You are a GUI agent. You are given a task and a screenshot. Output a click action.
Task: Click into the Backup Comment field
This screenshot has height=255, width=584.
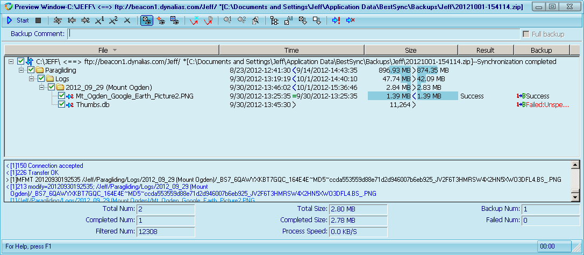(294, 34)
